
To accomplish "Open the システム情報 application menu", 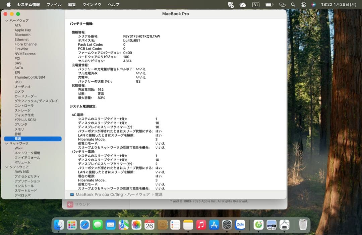I will tap(28, 4).
